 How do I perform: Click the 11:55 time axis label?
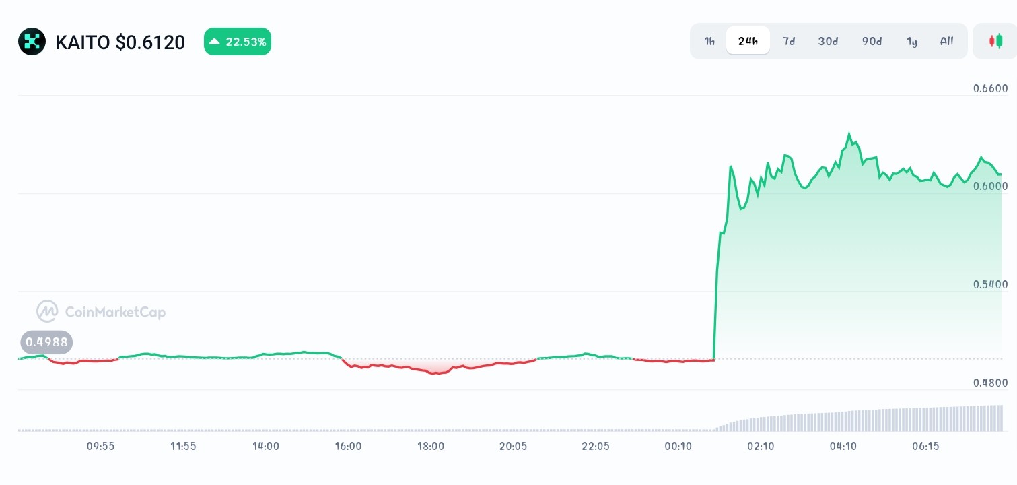(x=183, y=446)
